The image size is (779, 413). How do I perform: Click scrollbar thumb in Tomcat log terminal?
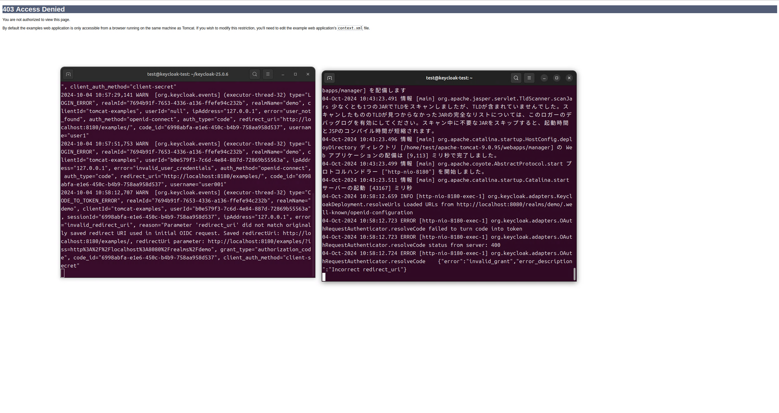(575, 274)
